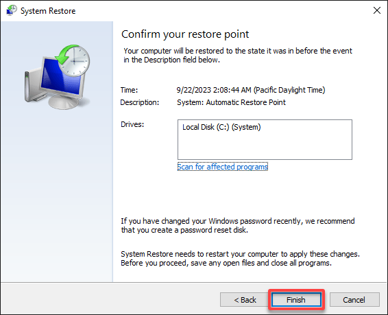Close the System Restore window
This screenshot has height=315, width=388.
point(376,10)
